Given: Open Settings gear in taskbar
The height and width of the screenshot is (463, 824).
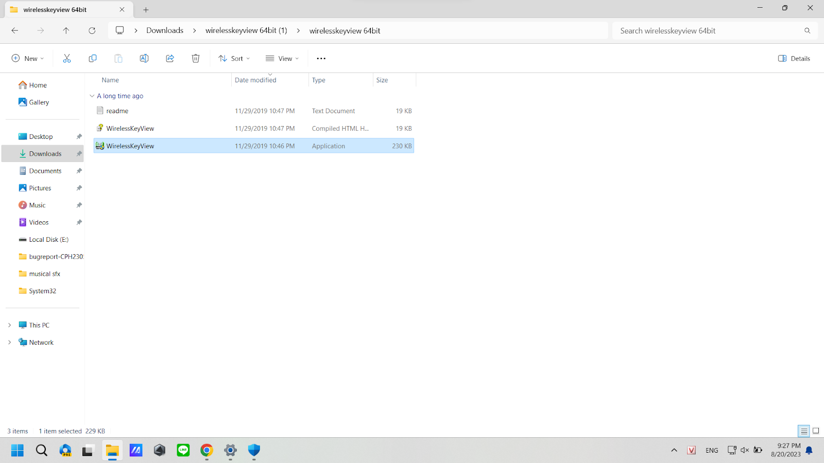Looking at the screenshot, I should click(230, 451).
